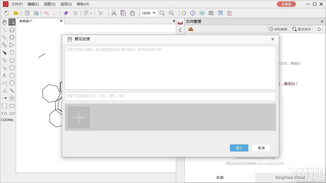The height and width of the screenshot is (183, 326).
Task: Click the 提交 submit button
Action: point(239,148)
